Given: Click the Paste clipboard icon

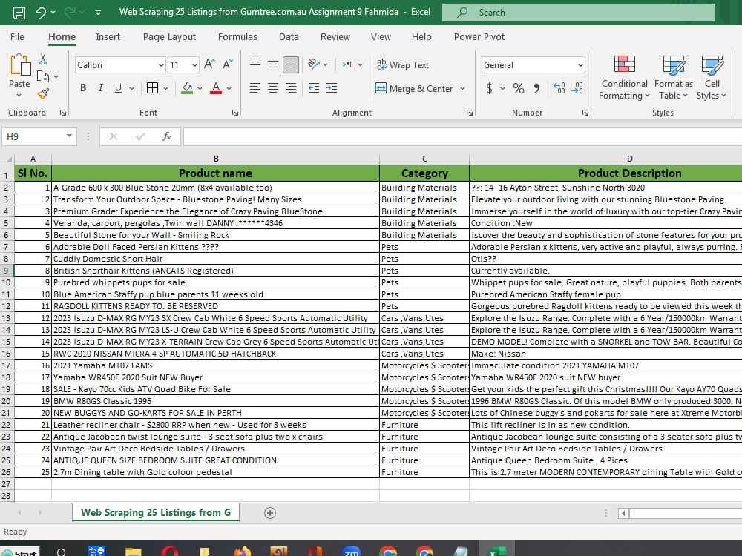Looking at the screenshot, I should click(20, 65).
